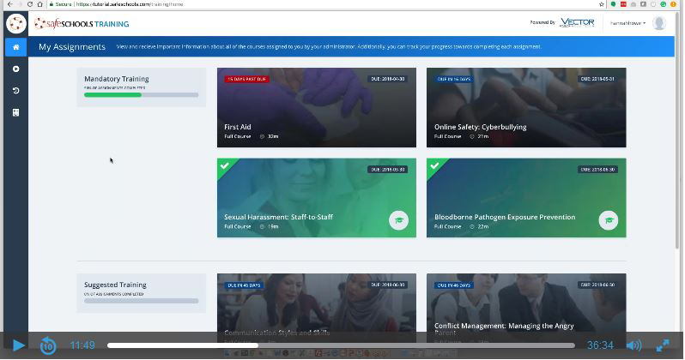The width and height of the screenshot is (685, 360).
Task: Click the certificate icon on Sexual Harassment card
Action: tap(398, 220)
